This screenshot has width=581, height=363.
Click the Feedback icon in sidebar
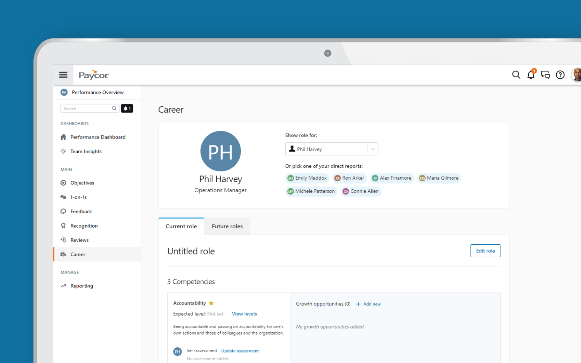pyautogui.click(x=63, y=211)
